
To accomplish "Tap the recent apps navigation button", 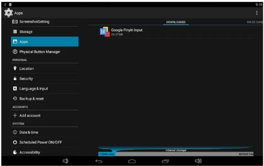I will point(165,161).
